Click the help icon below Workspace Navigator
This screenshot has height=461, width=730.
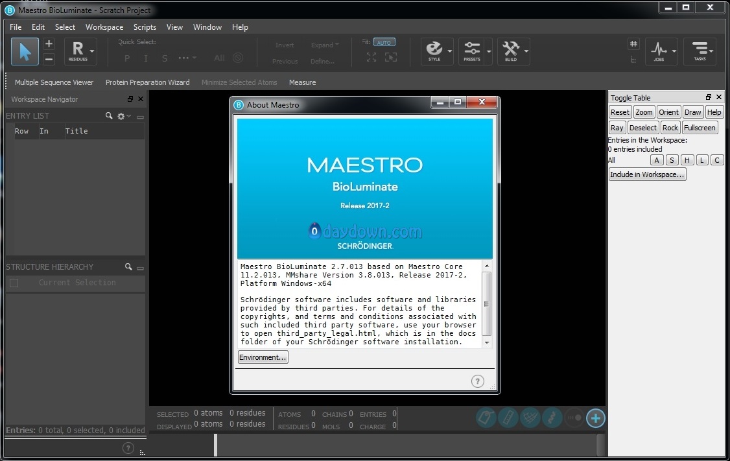click(x=128, y=448)
